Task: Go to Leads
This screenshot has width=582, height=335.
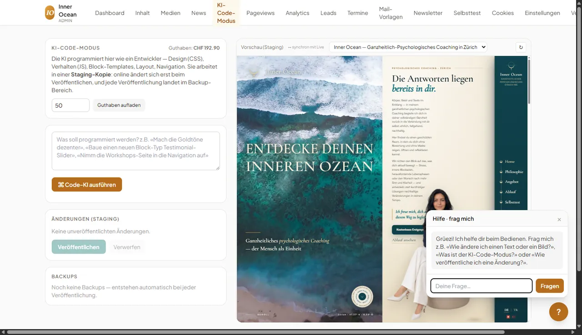Action: (328, 13)
